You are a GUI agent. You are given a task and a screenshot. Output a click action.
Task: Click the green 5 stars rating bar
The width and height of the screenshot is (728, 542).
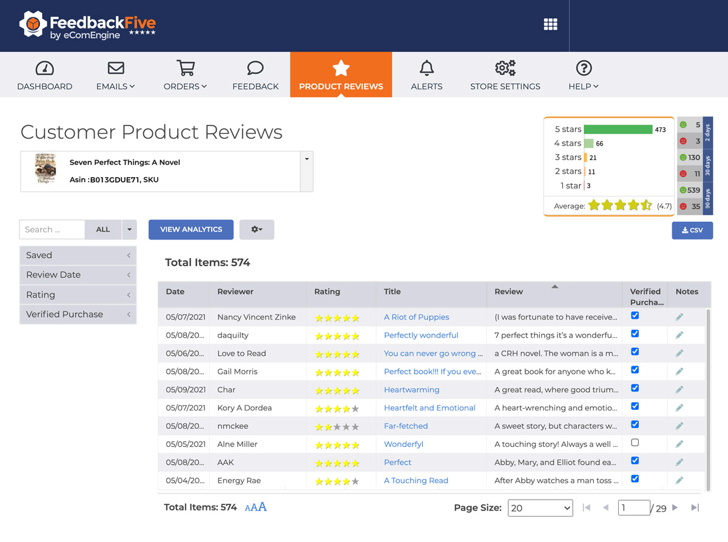(618, 129)
